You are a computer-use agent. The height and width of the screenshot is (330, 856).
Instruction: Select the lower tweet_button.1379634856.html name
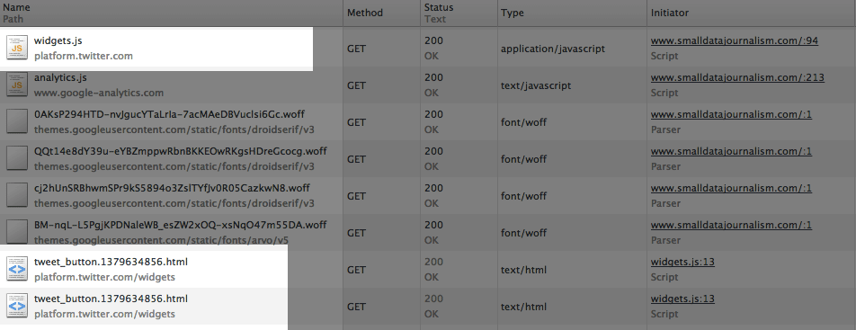coord(111,299)
